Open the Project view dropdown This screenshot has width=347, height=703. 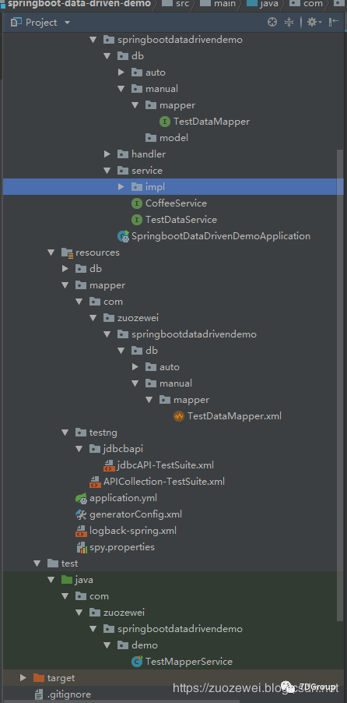[67, 23]
